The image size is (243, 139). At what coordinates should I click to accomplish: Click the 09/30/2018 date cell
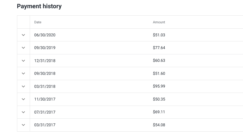click(45, 73)
